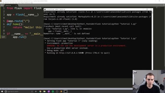Minimize the Command Prompt window
The width and height of the screenshot is (165, 93).
143,9
